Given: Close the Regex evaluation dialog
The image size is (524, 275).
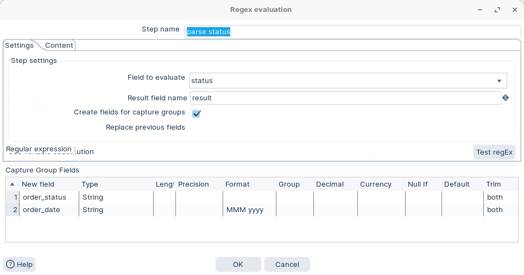Looking at the screenshot, I should (x=514, y=10).
